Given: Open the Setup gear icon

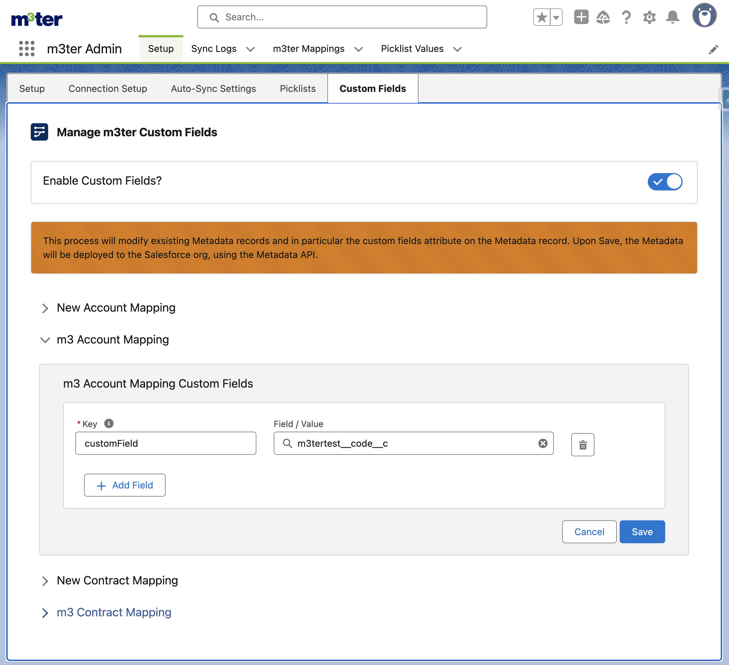Looking at the screenshot, I should (649, 17).
